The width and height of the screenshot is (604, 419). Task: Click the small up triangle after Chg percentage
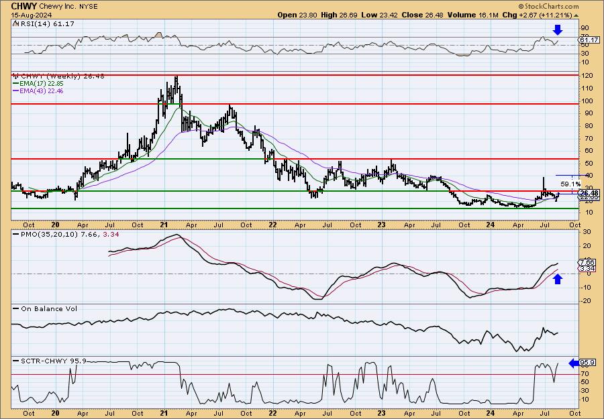coord(576,15)
